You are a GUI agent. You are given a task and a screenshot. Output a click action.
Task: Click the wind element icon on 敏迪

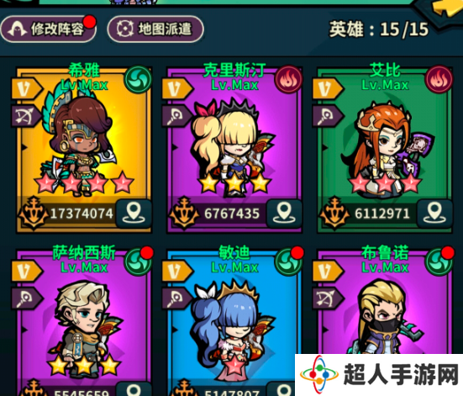pyautogui.click(x=288, y=261)
